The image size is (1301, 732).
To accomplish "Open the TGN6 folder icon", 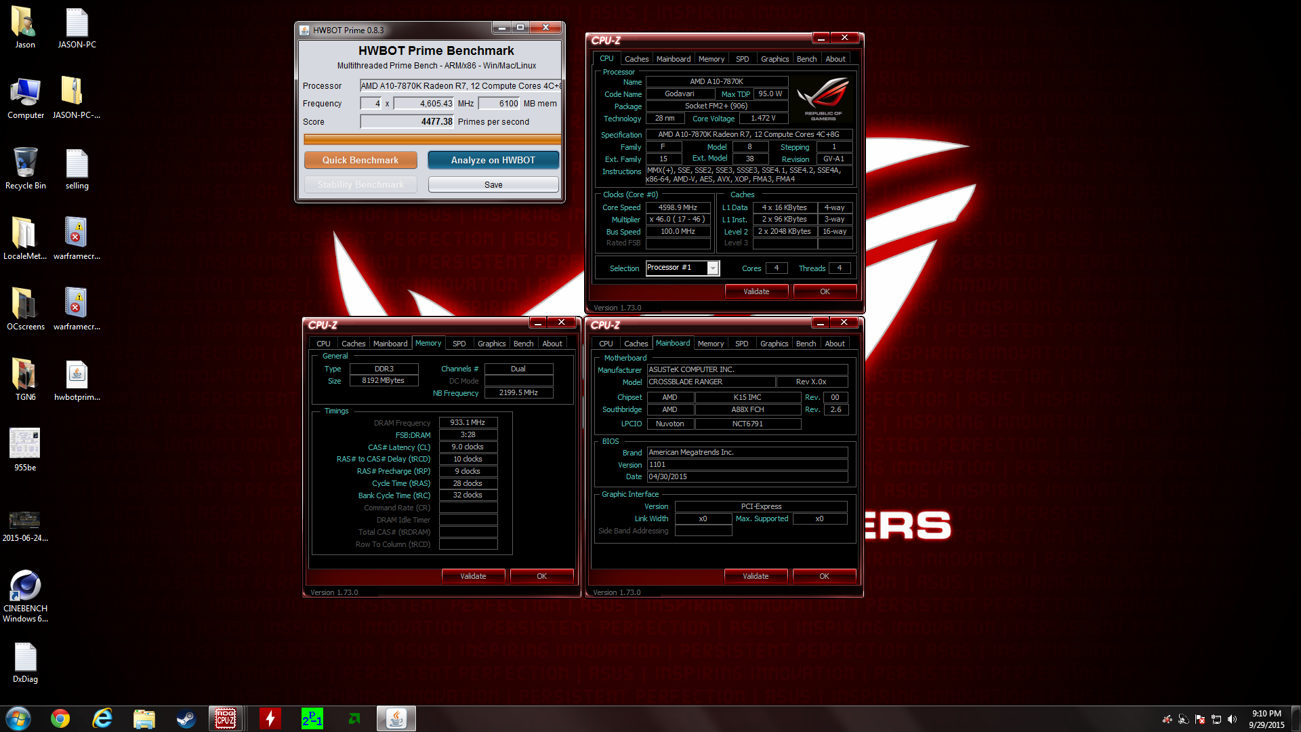I will (25, 380).
